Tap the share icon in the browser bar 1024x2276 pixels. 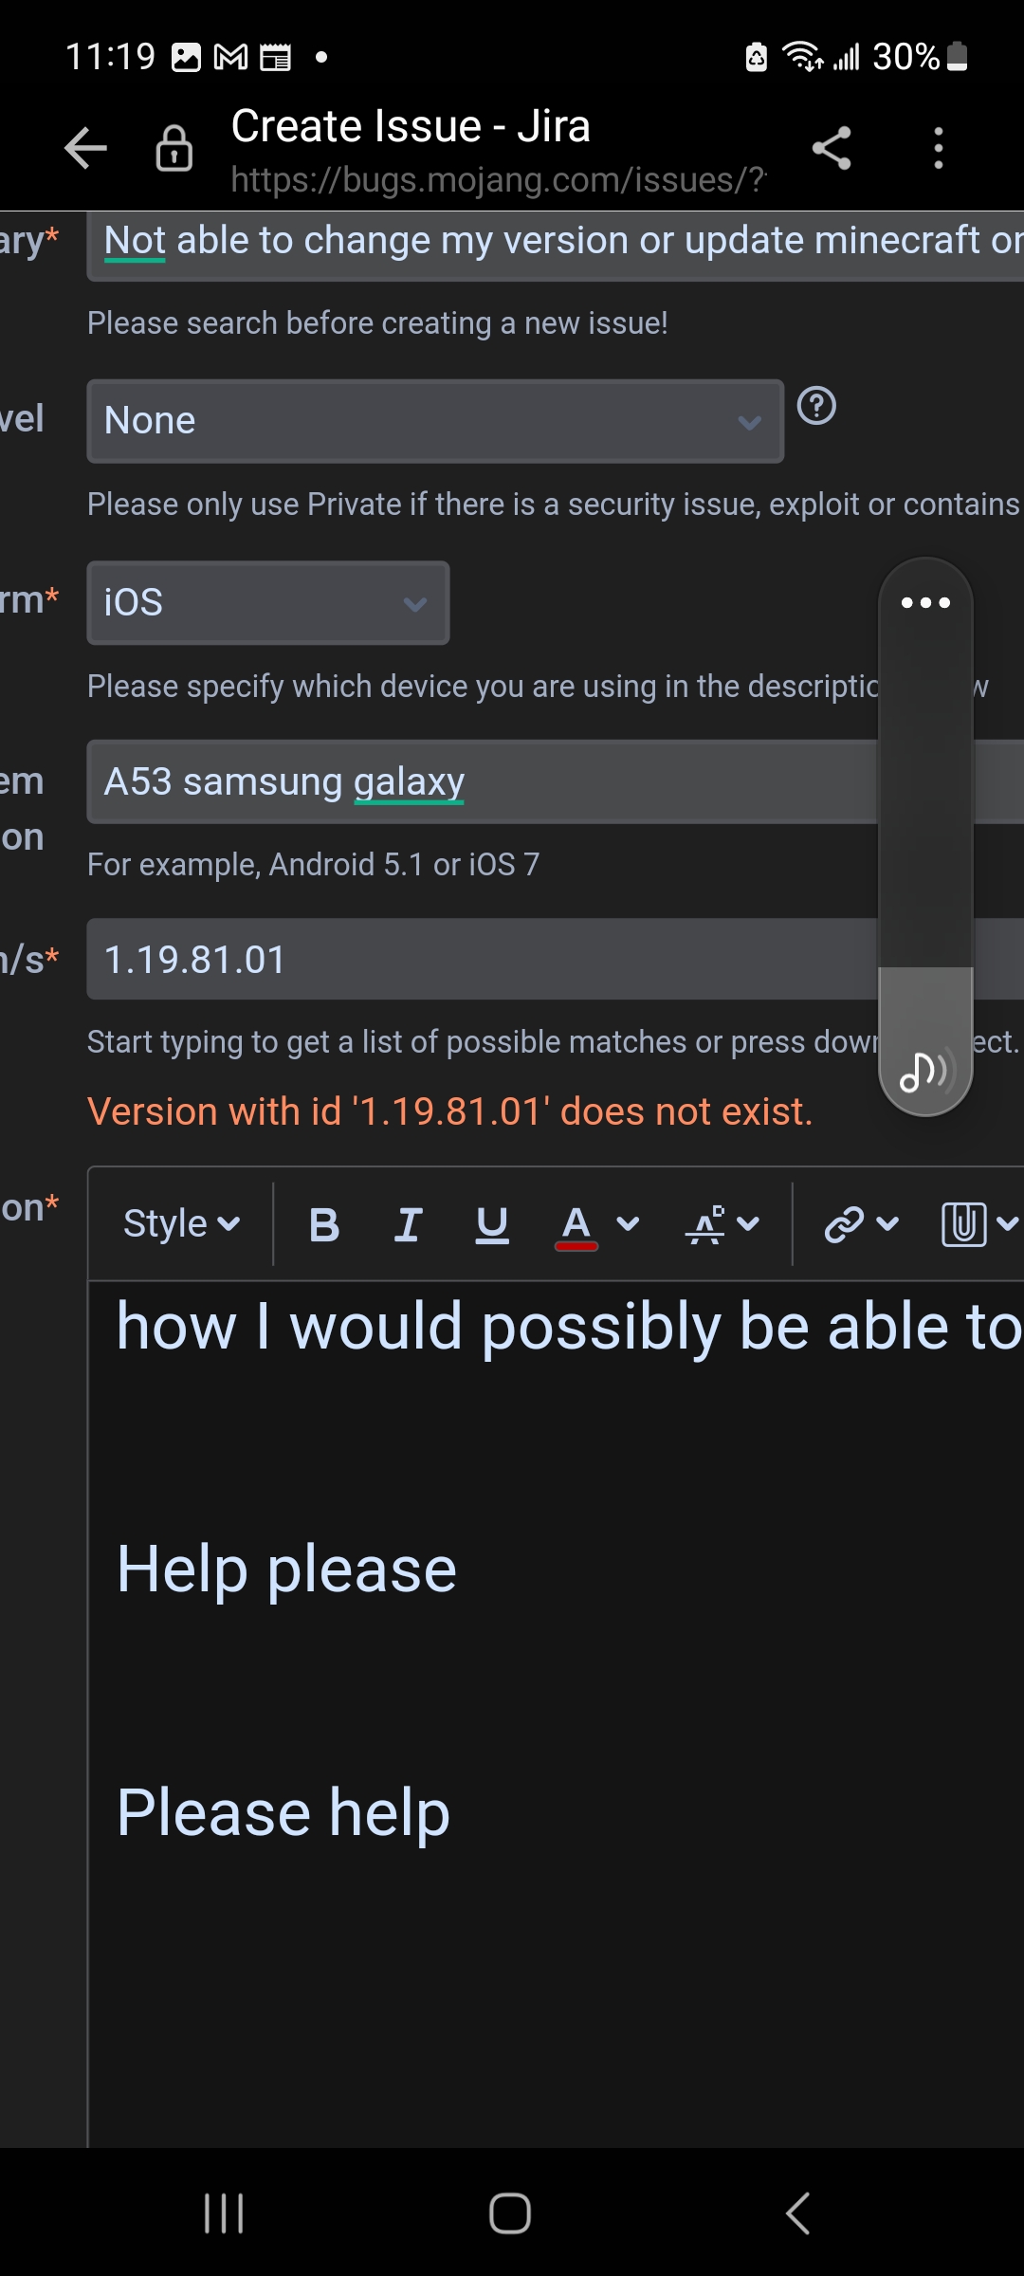tap(832, 149)
